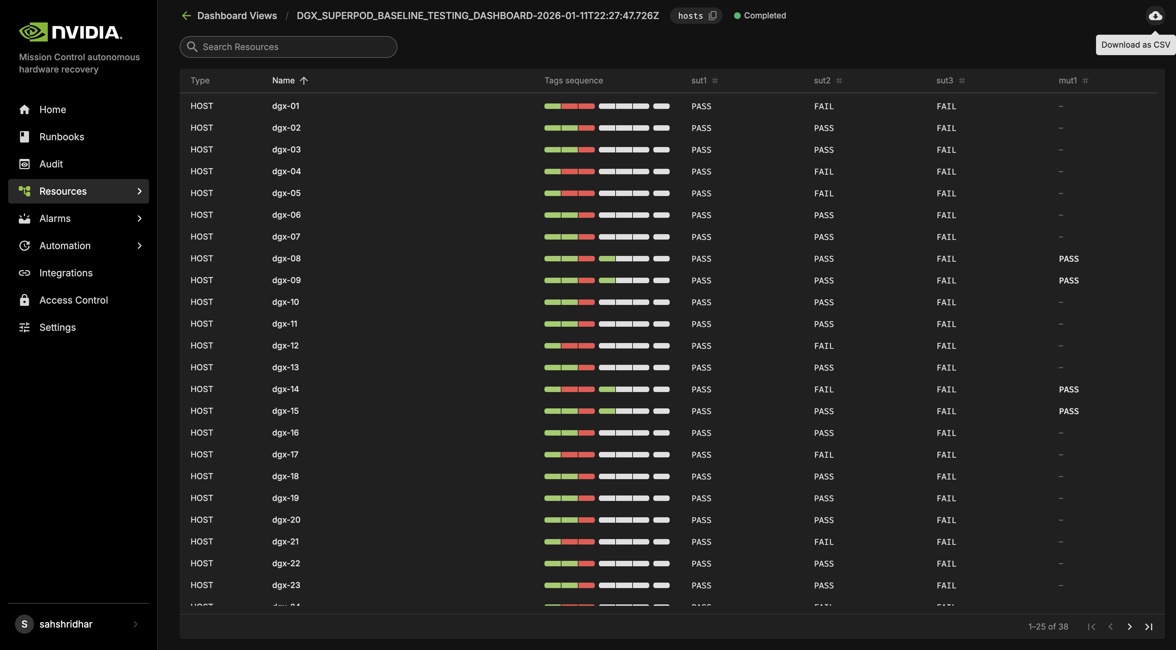Viewport: 1176px width, 650px height.
Task: Select the dgx-23 host name
Action: (286, 585)
